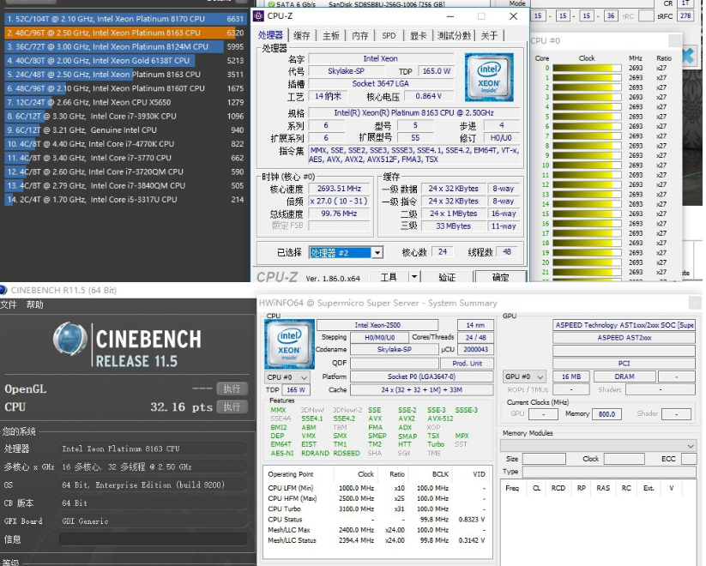The image size is (706, 566).
Task: Open the 处理器 tab in CPU-Z
Action: pyautogui.click(x=270, y=35)
